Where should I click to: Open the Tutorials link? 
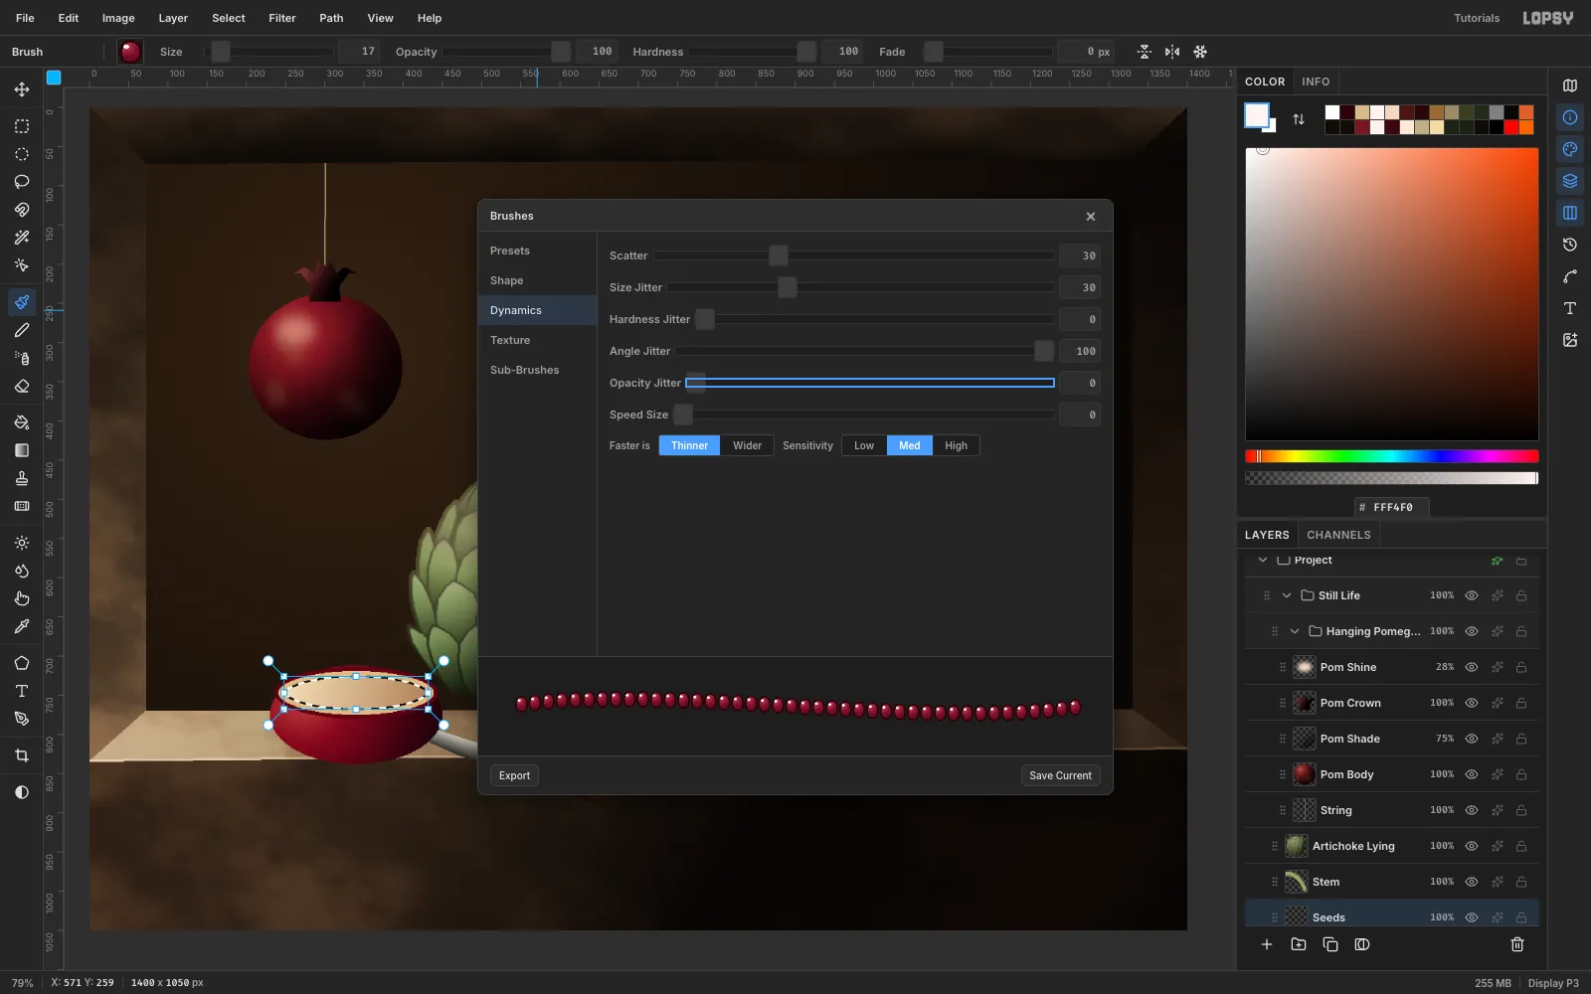1477,18
